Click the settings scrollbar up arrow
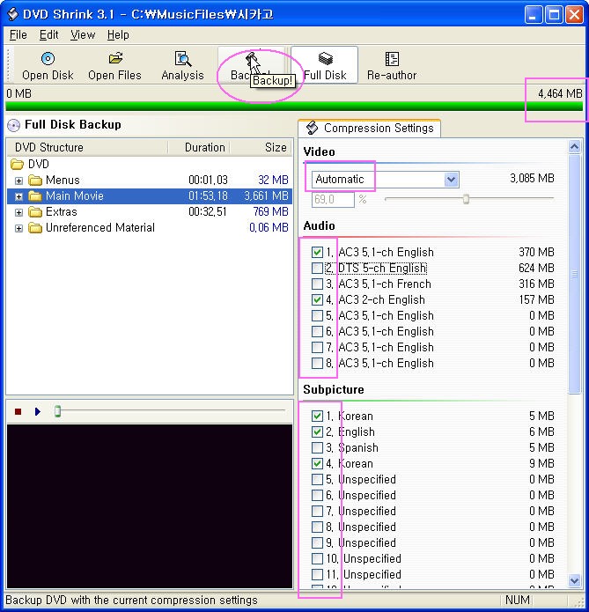The width and height of the screenshot is (589, 612). 574,147
